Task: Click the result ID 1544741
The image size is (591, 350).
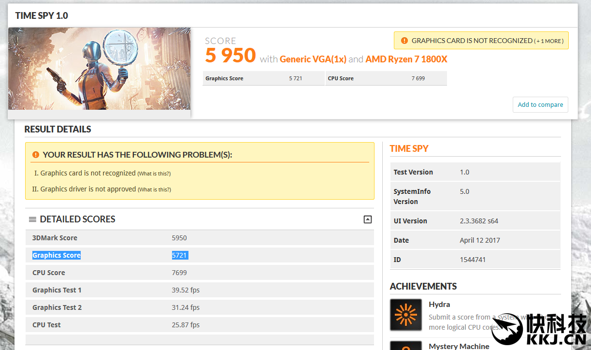Action: click(473, 260)
